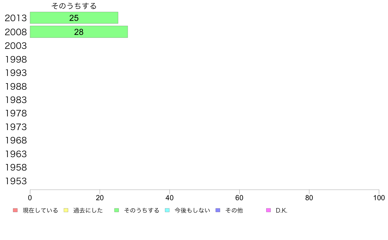Click the 1988 year label

(16, 87)
